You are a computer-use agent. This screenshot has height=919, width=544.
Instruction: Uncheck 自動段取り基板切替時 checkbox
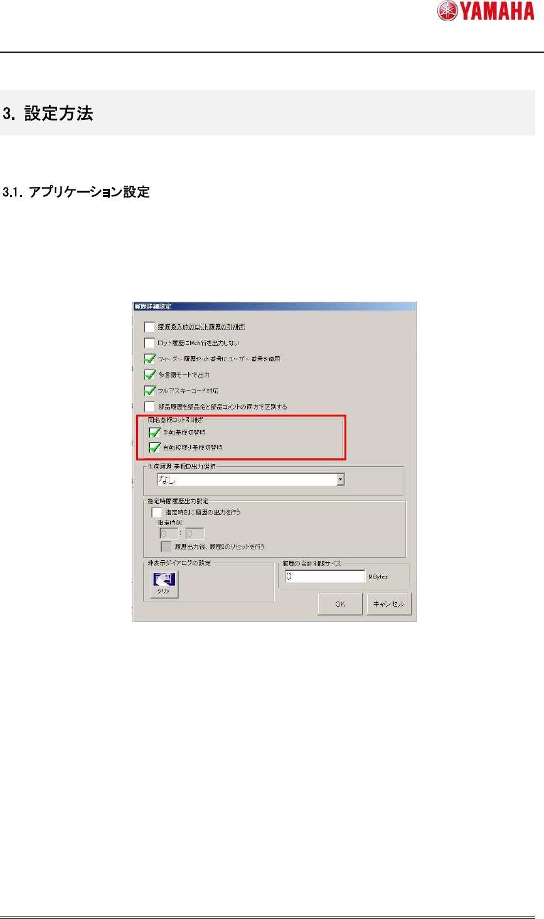154,448
